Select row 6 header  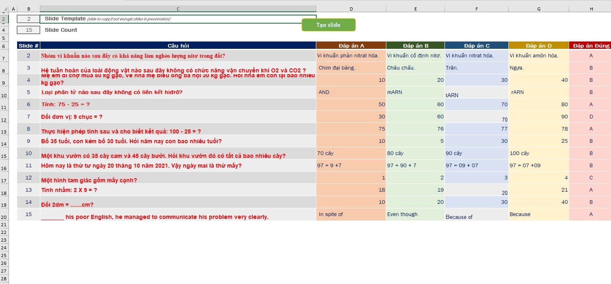pos(4,46)
